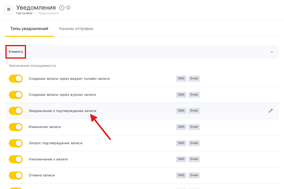Select the Типы уведомлений tab

click(29, 29)
